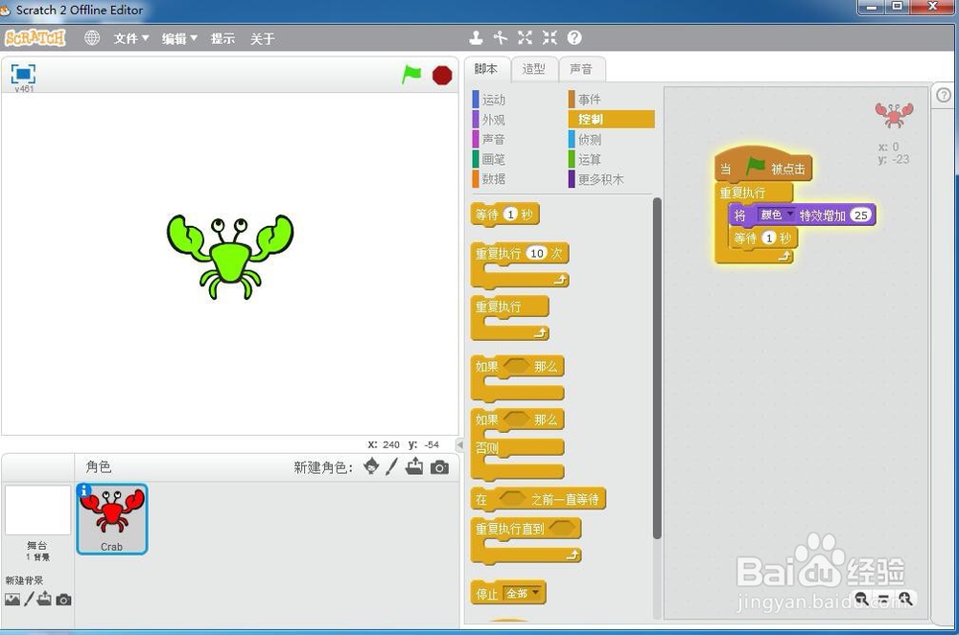959x635 pixels.
Task: Click the 重复执行 forever block in script
Action: (742, 193)
